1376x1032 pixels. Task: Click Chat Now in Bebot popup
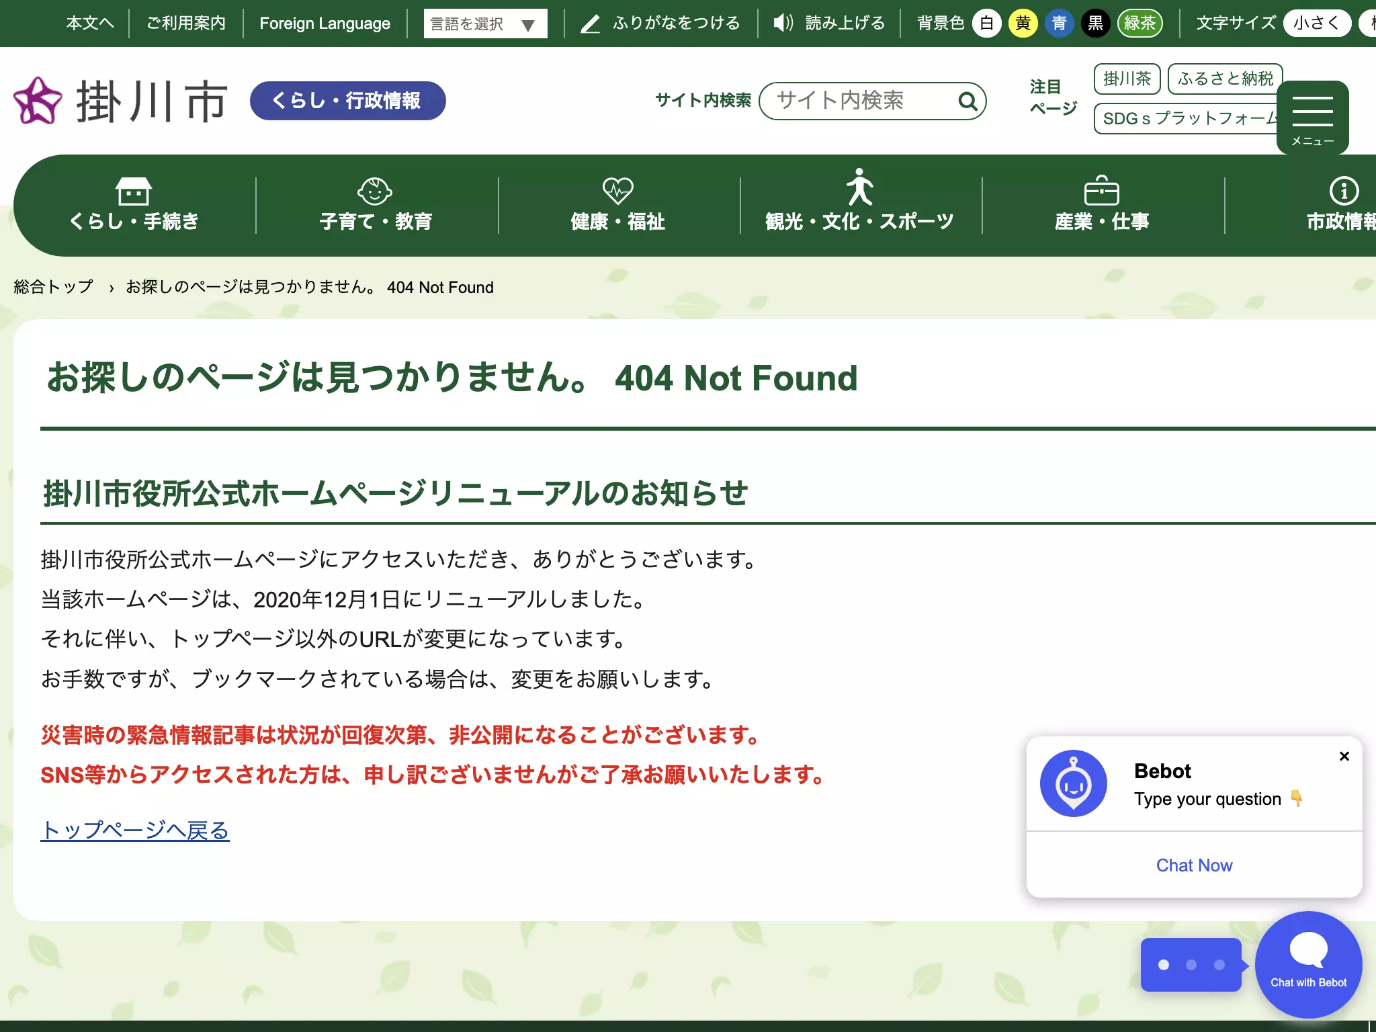point(1194,865)
